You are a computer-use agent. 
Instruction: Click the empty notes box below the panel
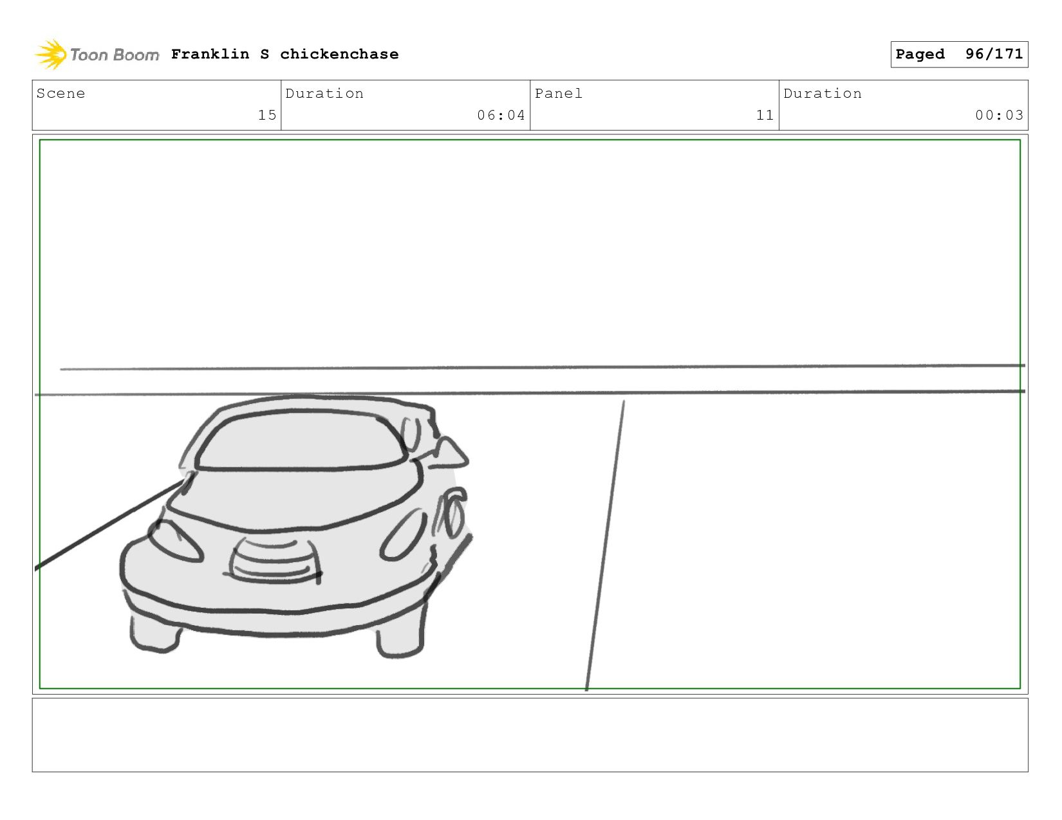pos(530,735)
